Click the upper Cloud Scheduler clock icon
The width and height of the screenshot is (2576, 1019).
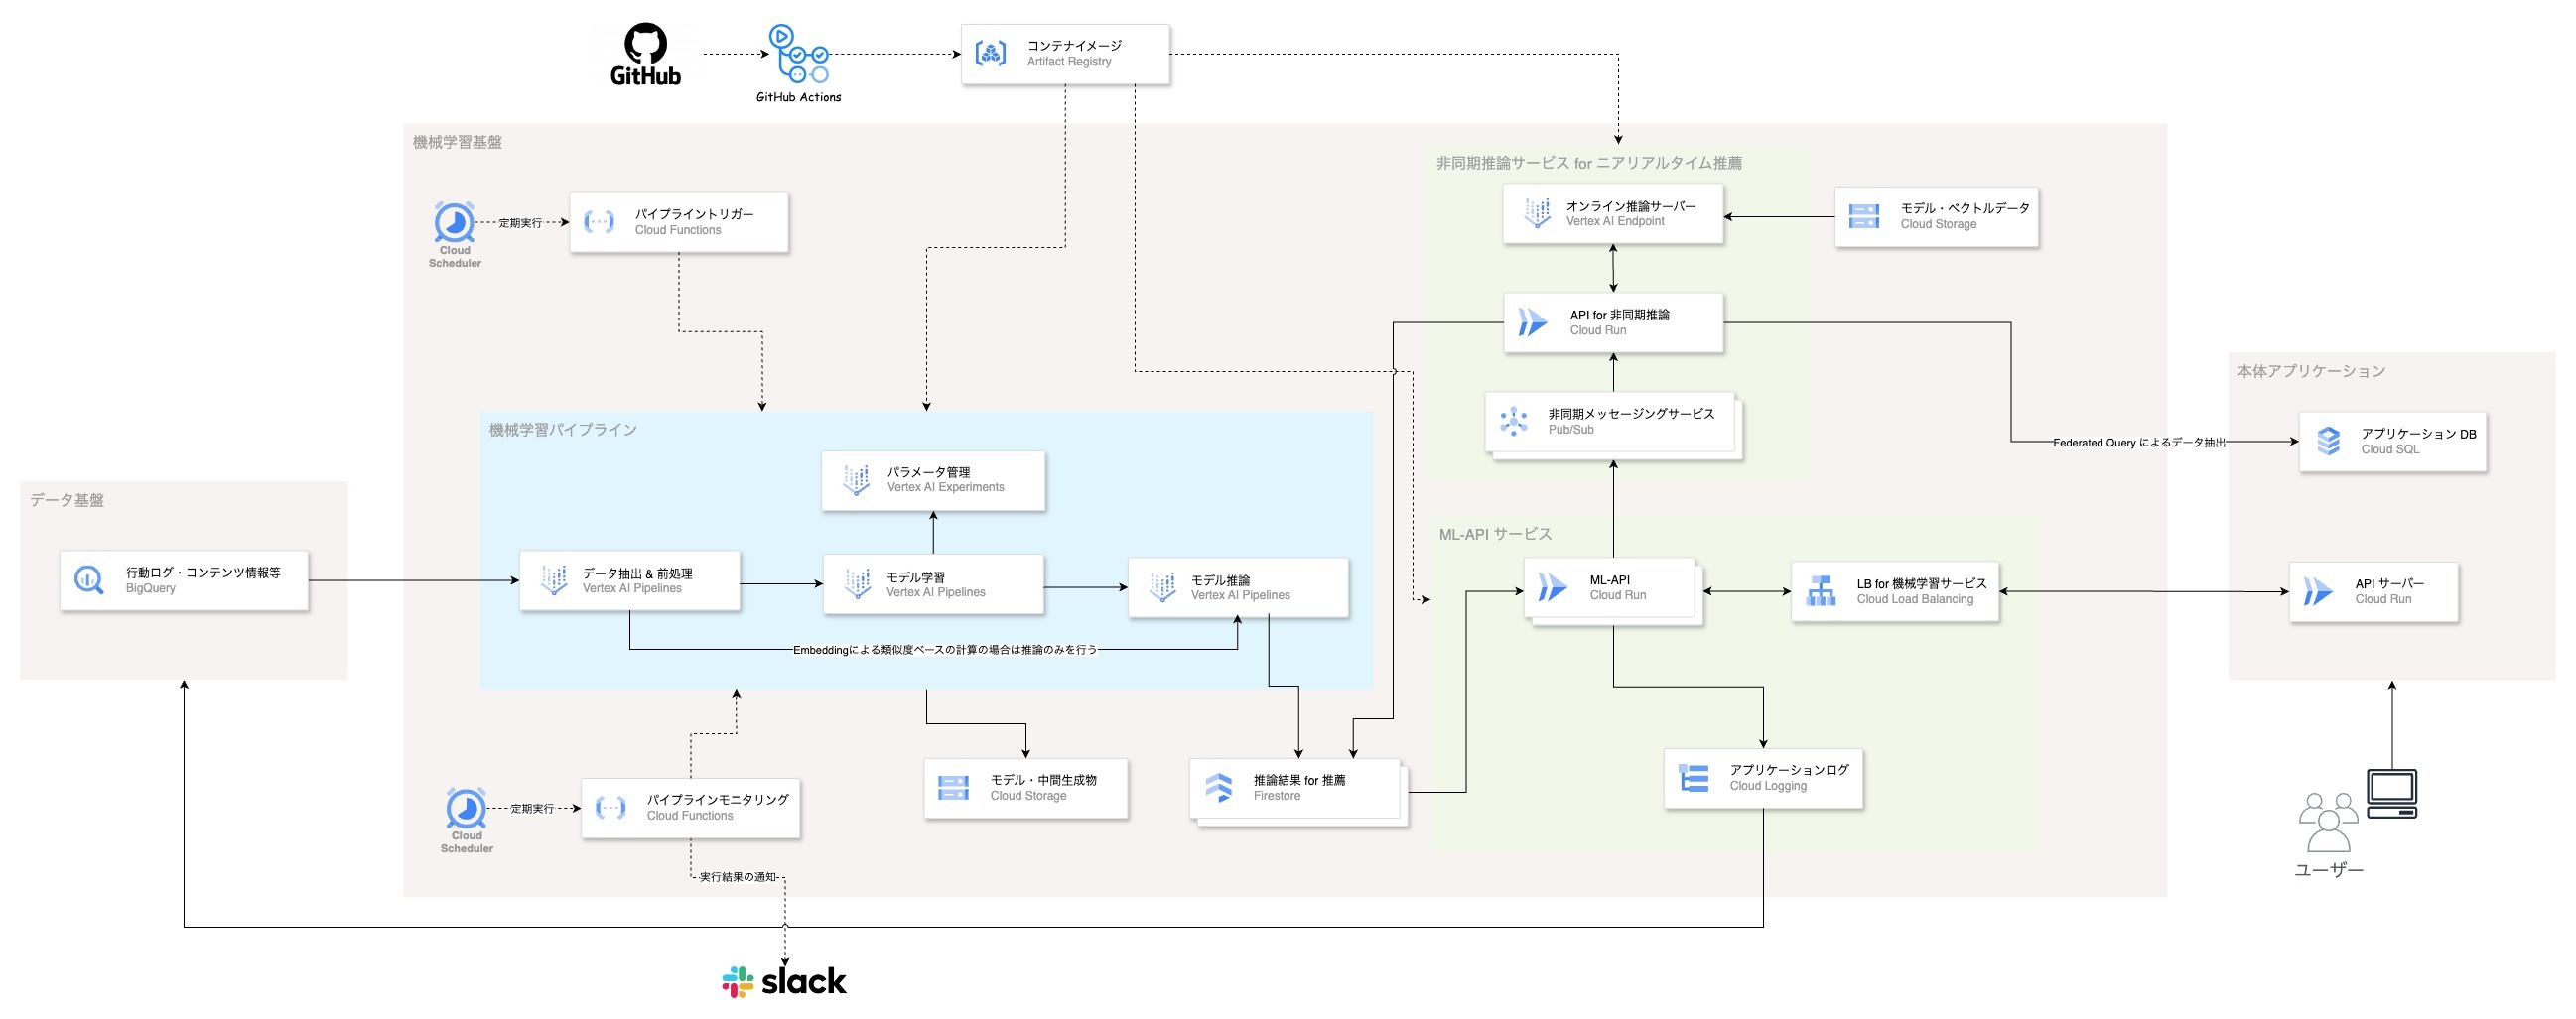pyautogui.click(x=454, y=222)
